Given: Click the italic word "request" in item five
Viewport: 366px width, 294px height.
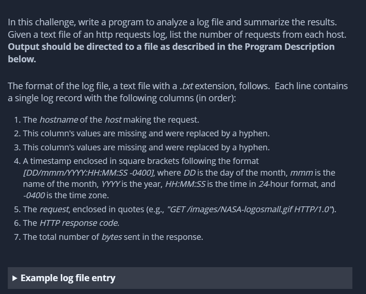Looking at the screenshot, I should [x=55, y=209].
